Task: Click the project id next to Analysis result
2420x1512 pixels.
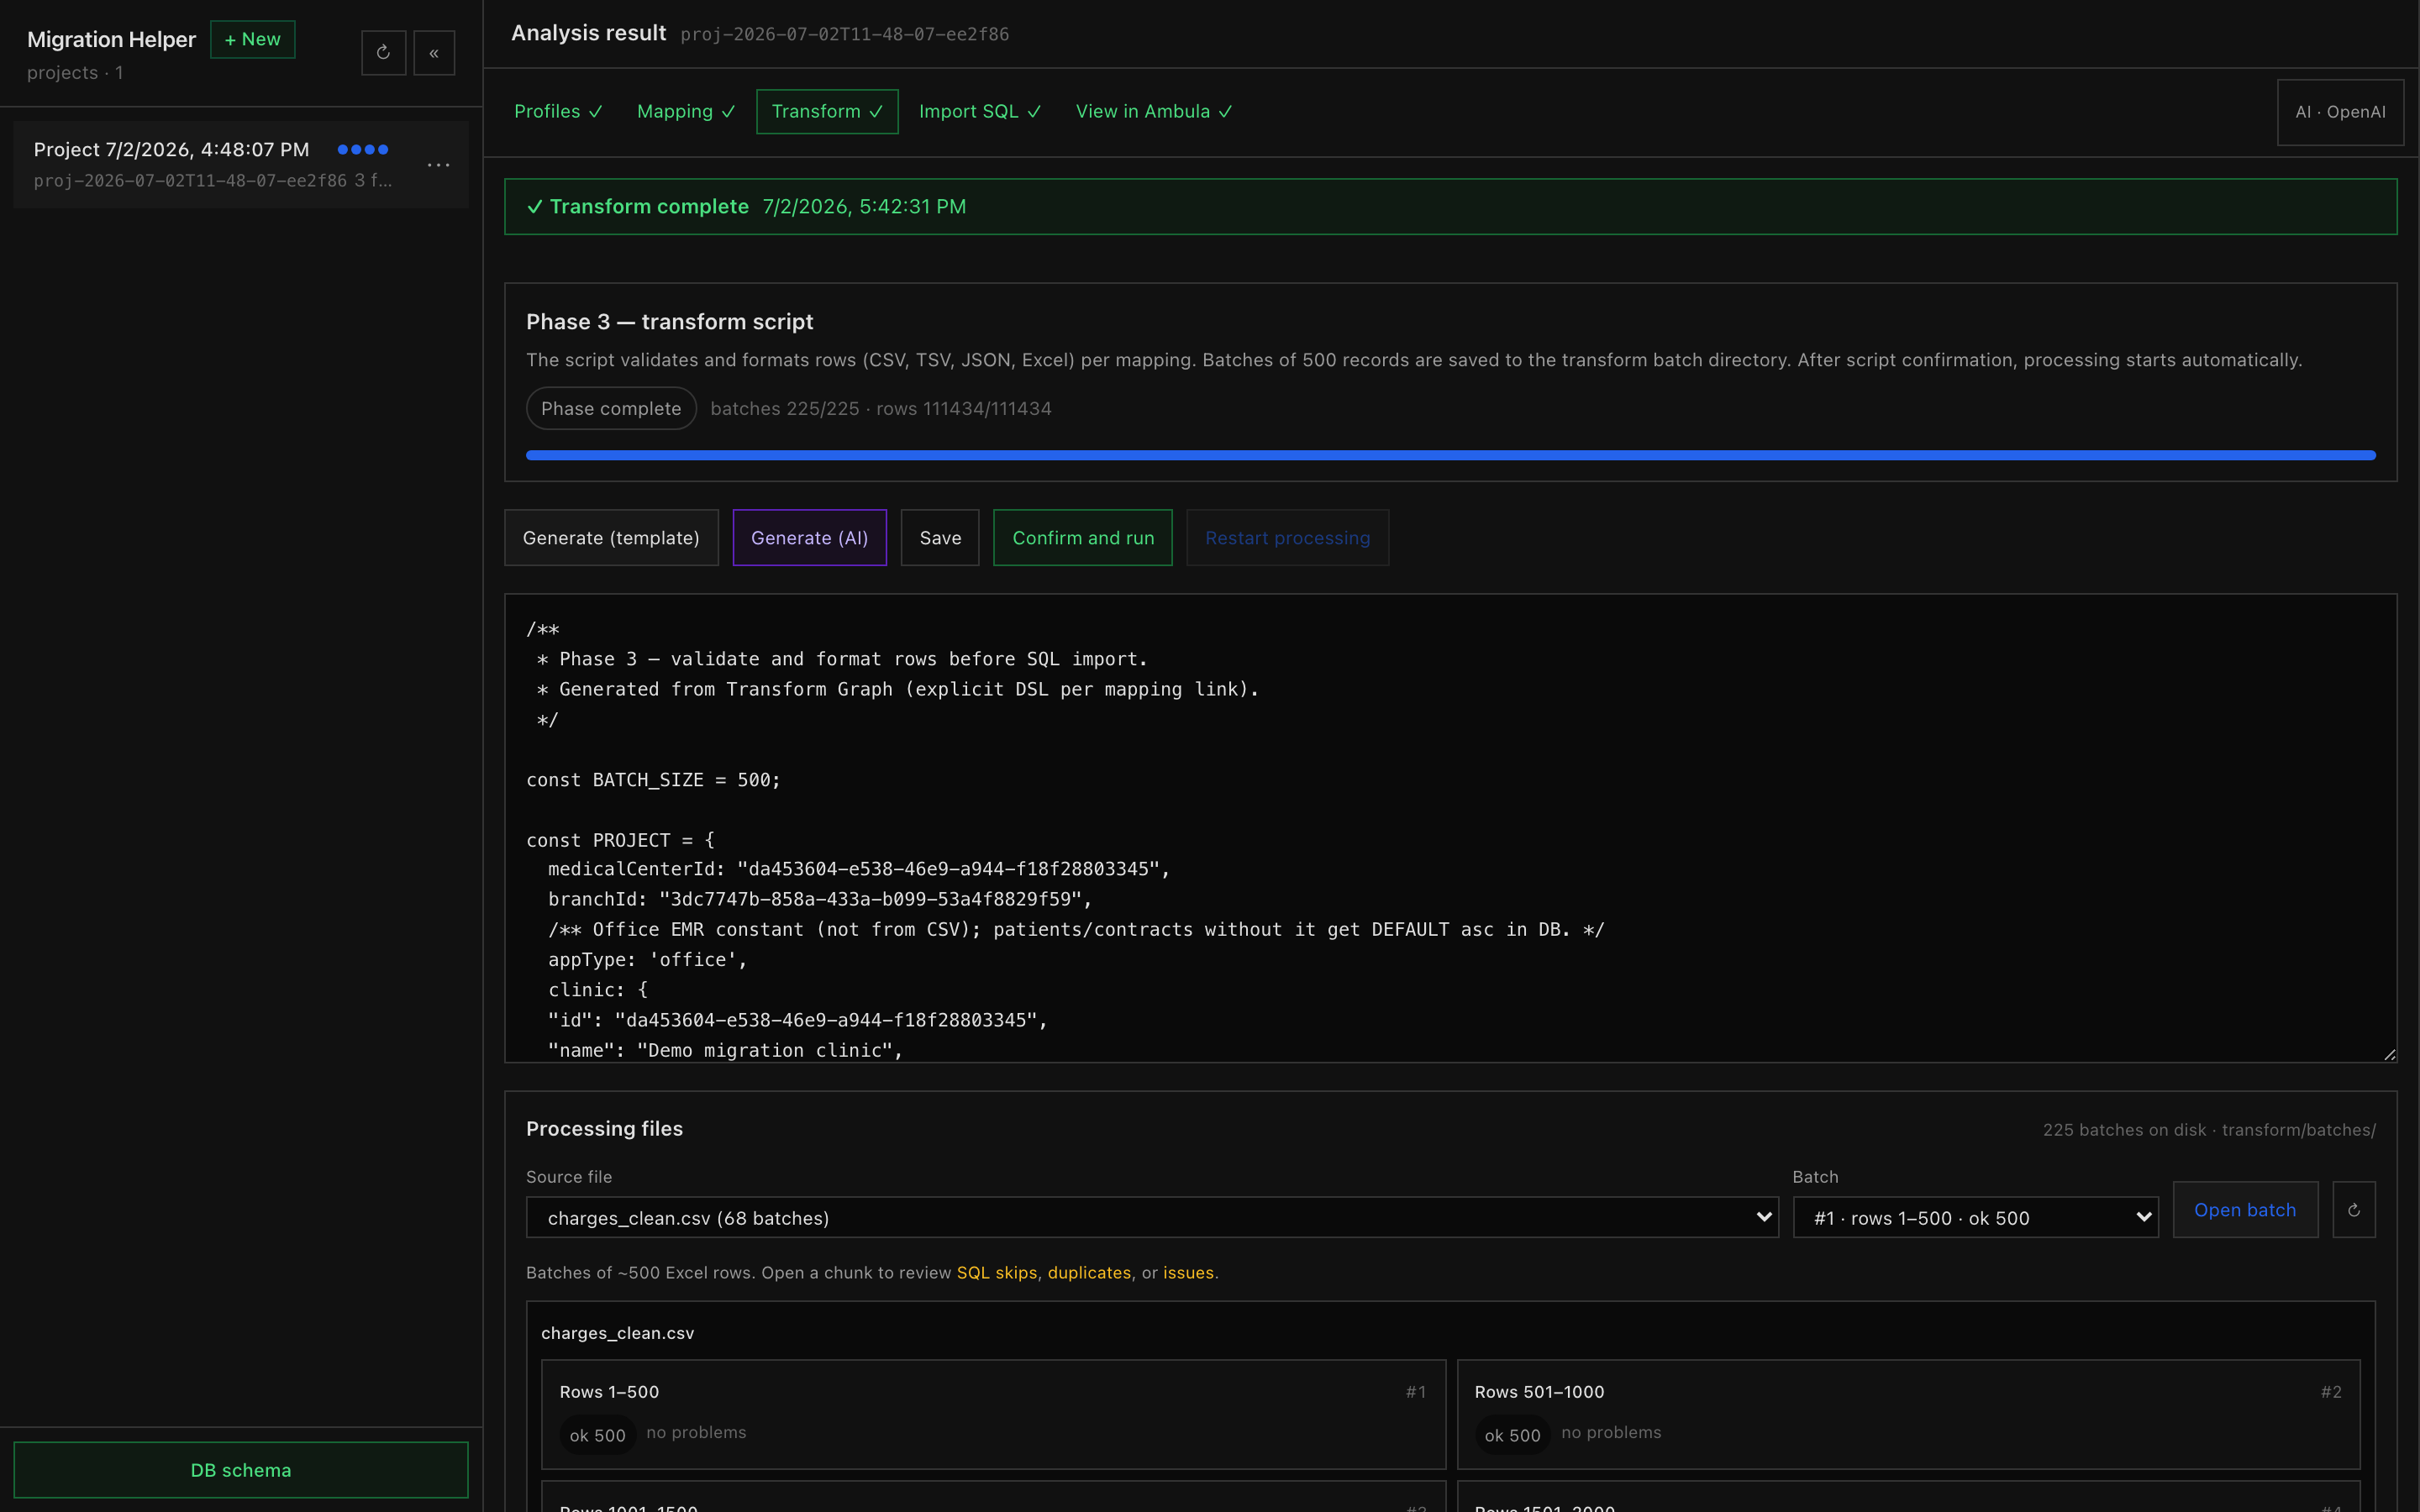Action: point(844,35)
